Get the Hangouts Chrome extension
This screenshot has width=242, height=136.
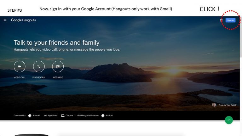69,116
